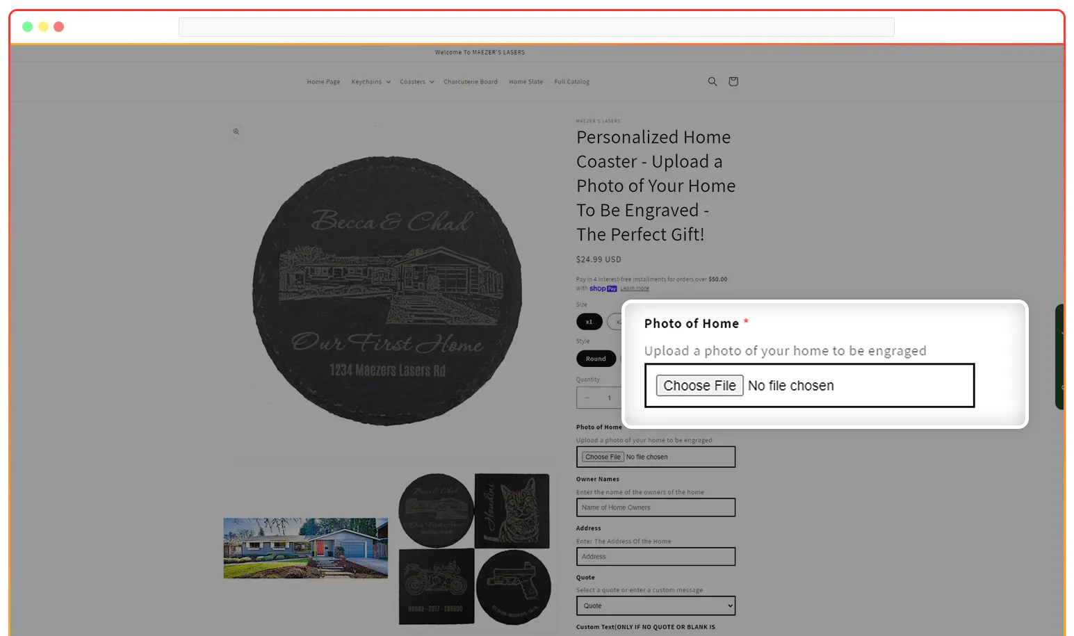Screen dimensions: 1074x636
Task: Select Full Catalog from the navigation
Action: click(571, 81)
